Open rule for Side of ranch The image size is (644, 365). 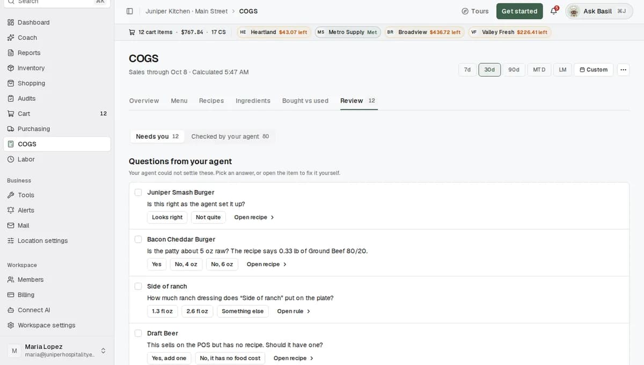tap(294, 311)
